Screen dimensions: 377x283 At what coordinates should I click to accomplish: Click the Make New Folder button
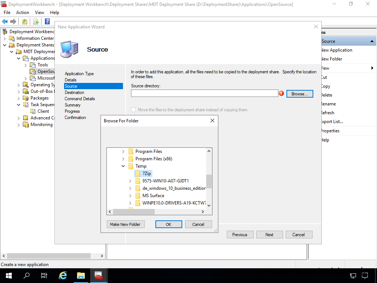(x=125, y=224)
